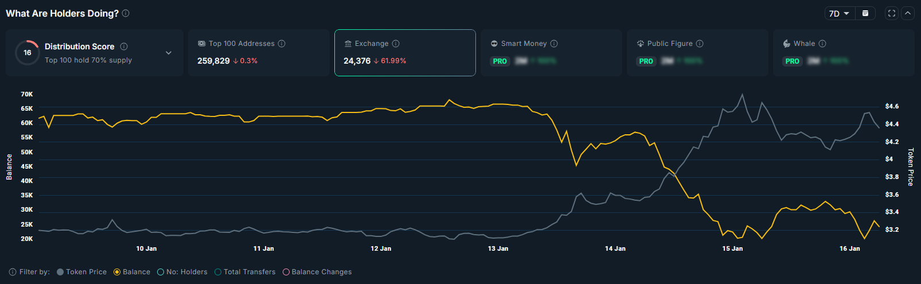The image size is (921, 284).
Task: Click info icon beside Public Figure
Action: [700, 44]
